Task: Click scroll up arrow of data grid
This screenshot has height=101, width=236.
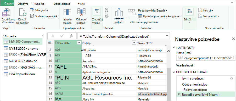Action: click(x=169, y=51)
